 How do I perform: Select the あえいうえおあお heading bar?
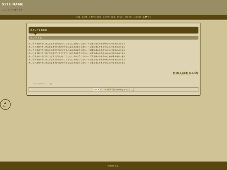pos(113,30)
